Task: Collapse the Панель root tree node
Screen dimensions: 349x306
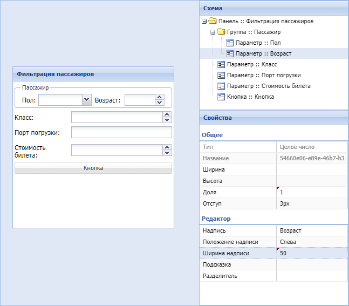Action: point(204,22)
